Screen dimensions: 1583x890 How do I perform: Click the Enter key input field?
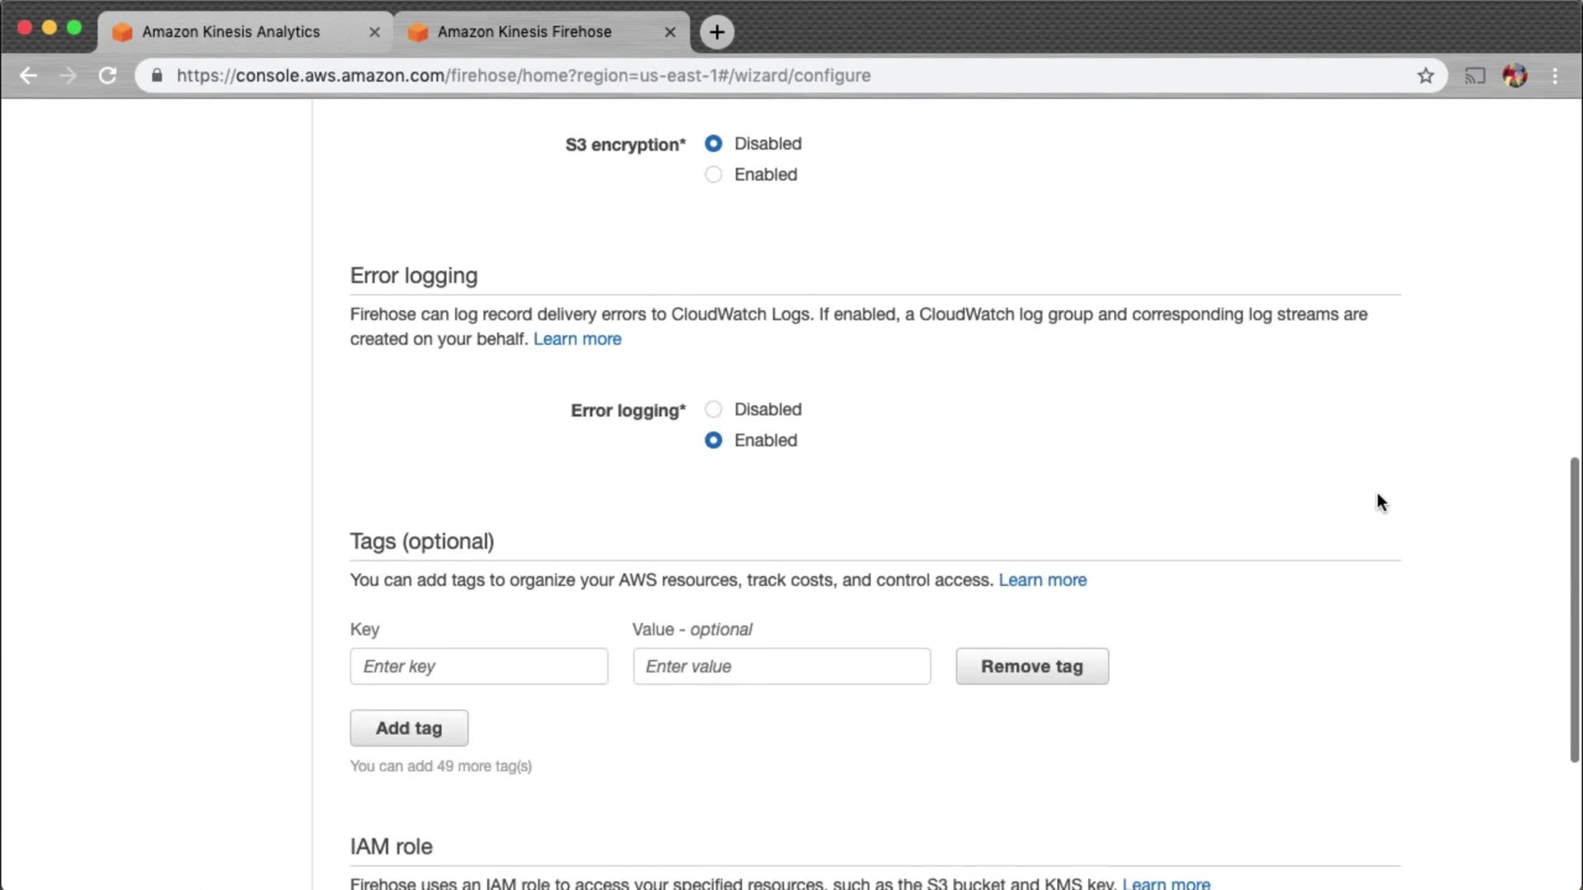click(478, 667)
